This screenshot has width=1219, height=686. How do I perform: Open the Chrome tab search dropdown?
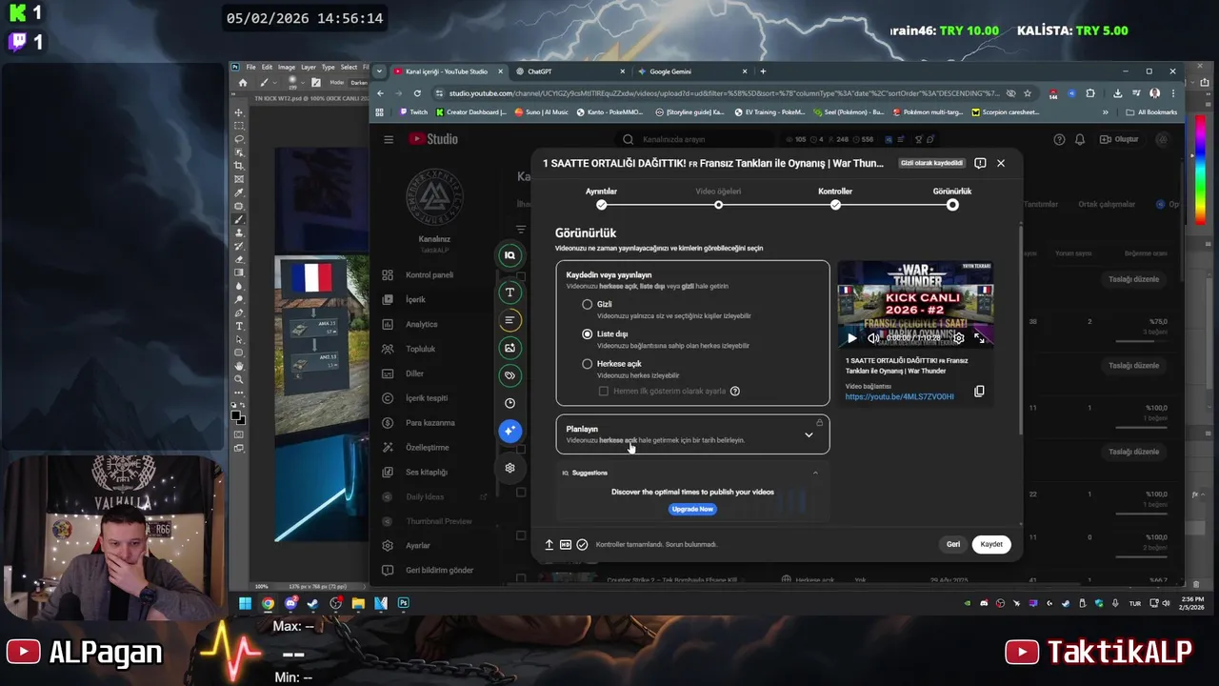point(379,71)
